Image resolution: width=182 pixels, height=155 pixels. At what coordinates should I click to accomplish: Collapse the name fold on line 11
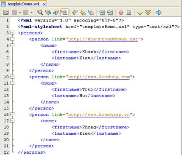13,83
